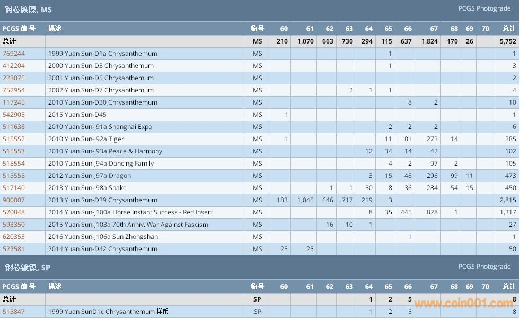Open PCGS number 511636 Shanghai Expo entry
Image resolution: width=520 pixels, height=318 pixels.
click(x=14, y=127)
